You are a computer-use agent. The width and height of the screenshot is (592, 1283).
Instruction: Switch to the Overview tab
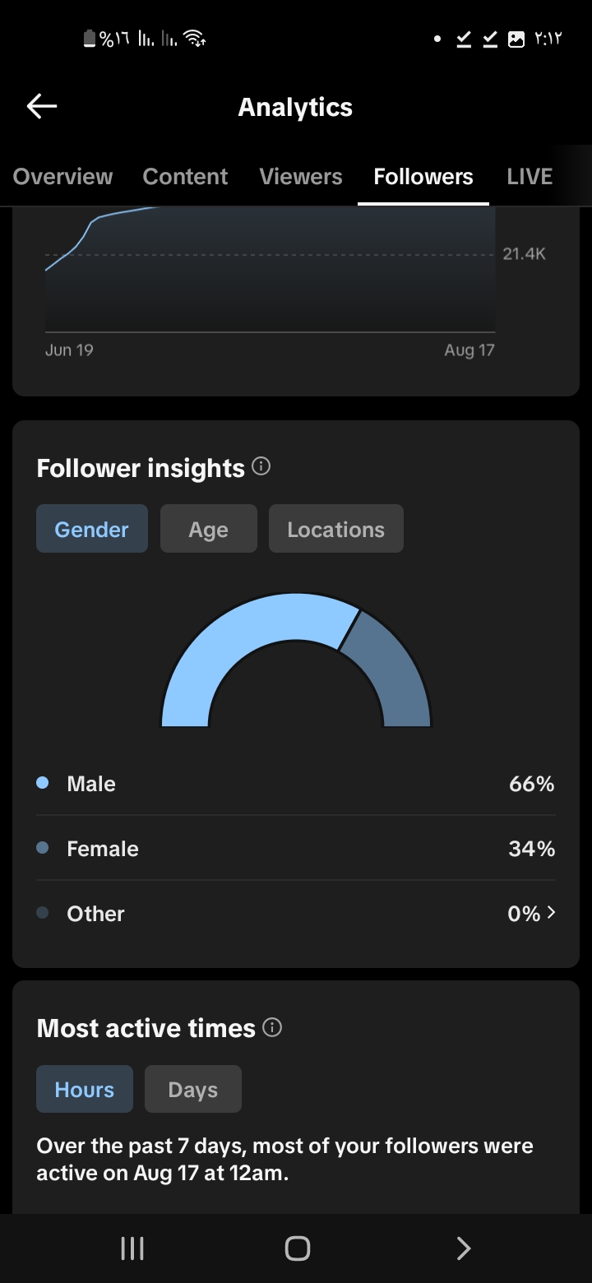tap(63, 177)
